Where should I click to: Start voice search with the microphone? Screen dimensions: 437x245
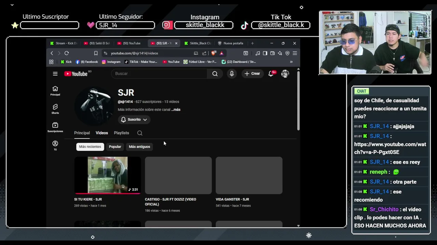point(232,73)
